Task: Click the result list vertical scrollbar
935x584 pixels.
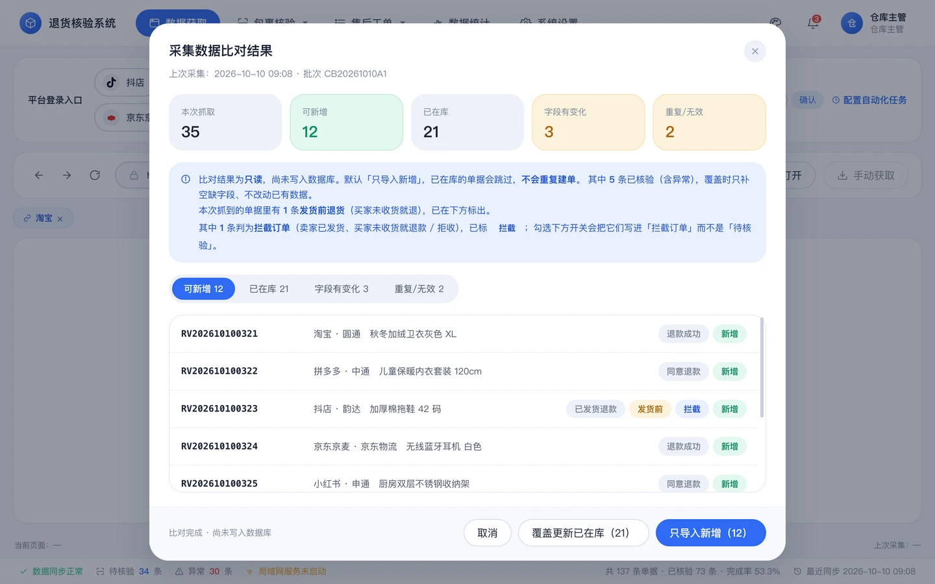Action: coord(762,367)
